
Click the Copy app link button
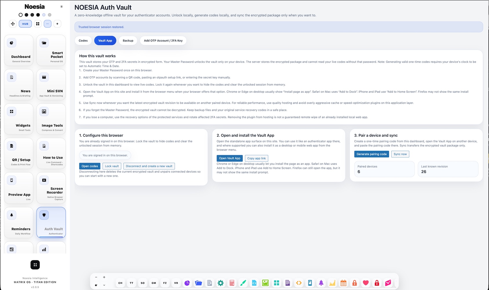coord(257,158)
